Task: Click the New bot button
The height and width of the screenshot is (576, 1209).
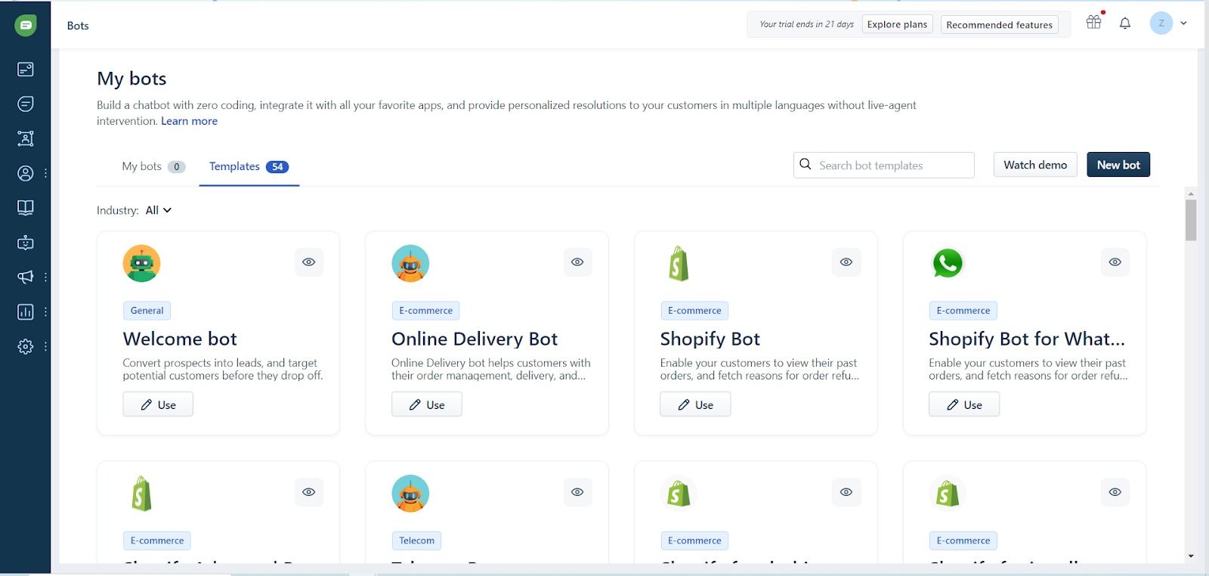Action: coord(1118,165)
